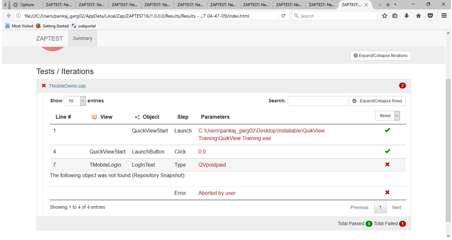The height and width of the screenshot is (240, 452).
Task: Select the Summary navigation tab
Action: click(83, 38)
